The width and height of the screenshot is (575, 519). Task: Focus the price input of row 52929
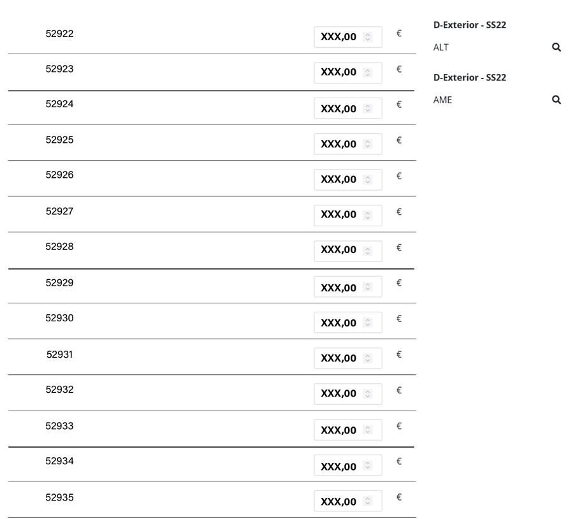339,288
